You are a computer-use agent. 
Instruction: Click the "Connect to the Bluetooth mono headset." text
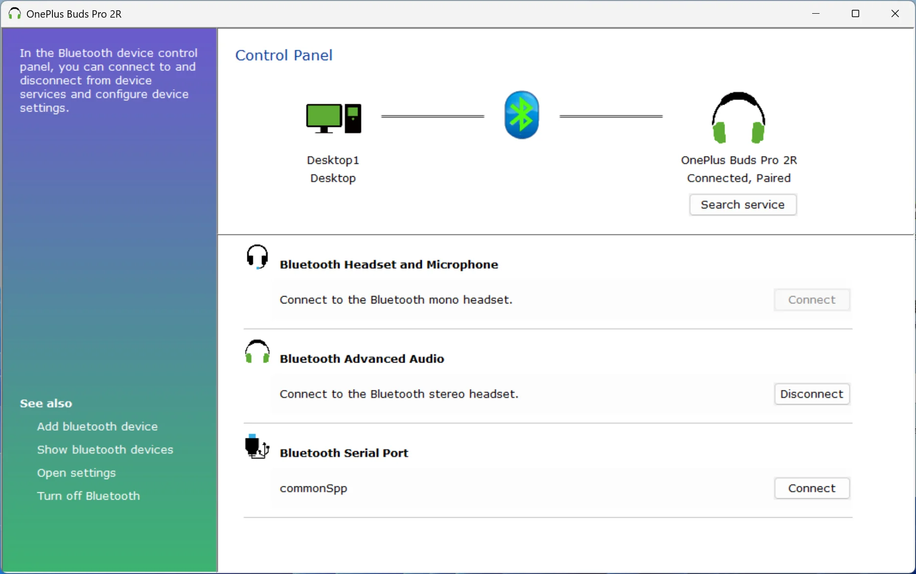tap(396, 299)
